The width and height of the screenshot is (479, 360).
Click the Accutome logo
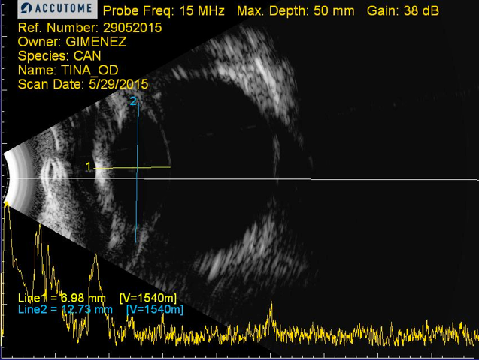(58, 10)
